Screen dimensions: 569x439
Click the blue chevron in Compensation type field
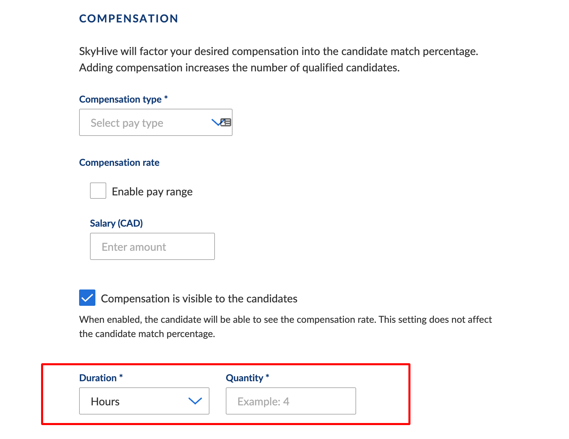click(216, 122)
